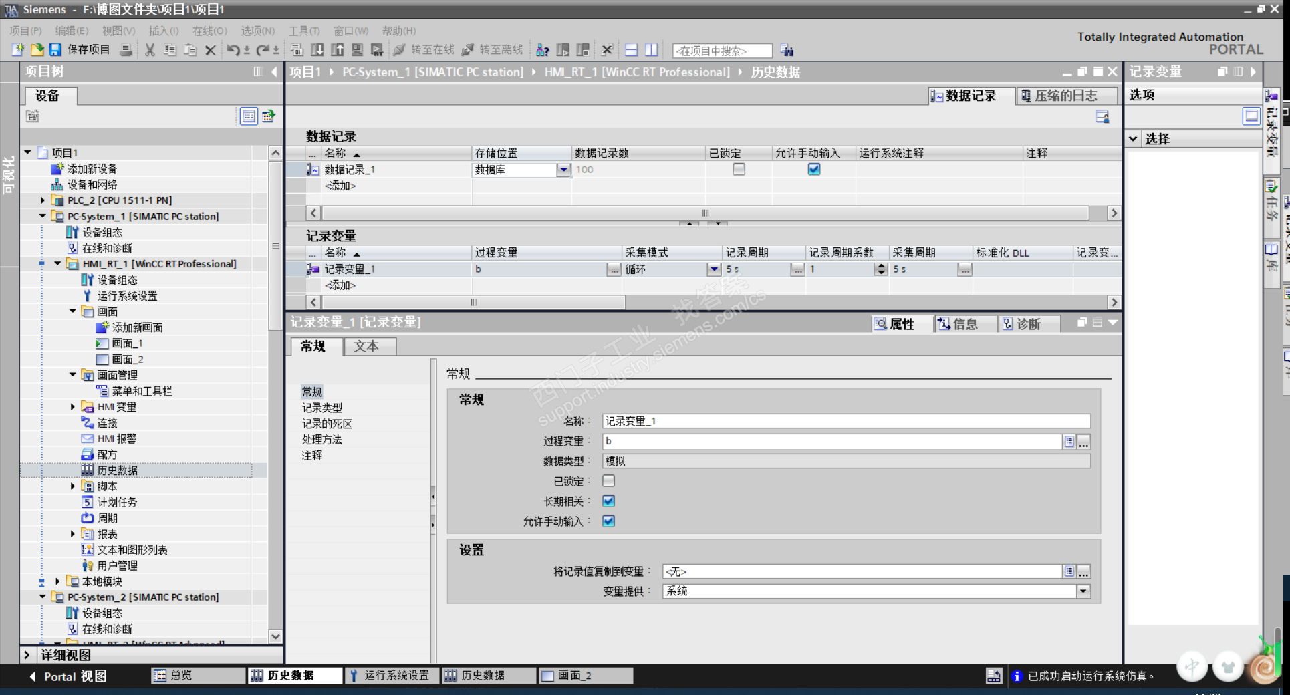Expand the HMI 变量 tree node

point(73,406)
